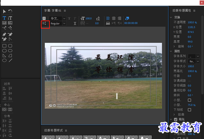Click the properties panel vertical scrollbar
The height and width of the screenshot is (139, 204).
tap(202, 55)
